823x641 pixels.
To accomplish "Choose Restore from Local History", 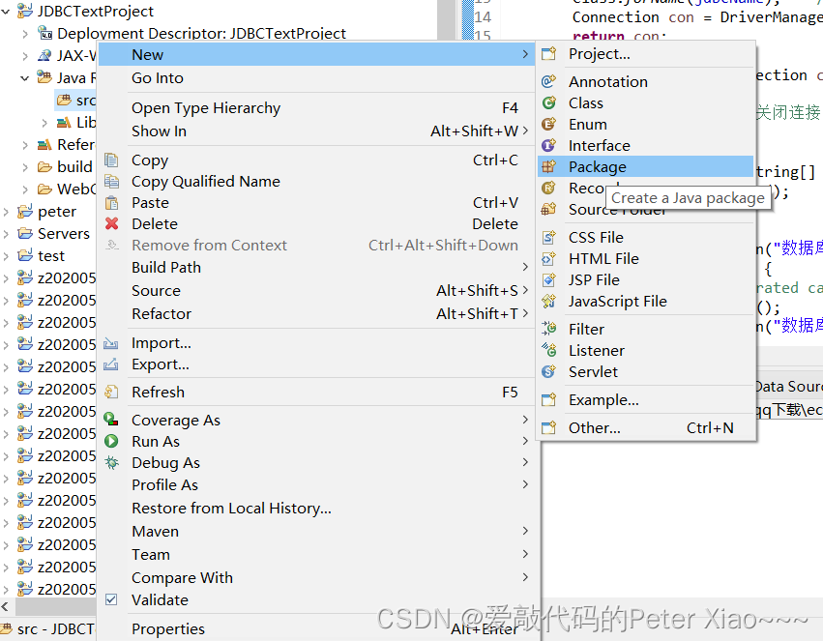I will (x=316, y=509).
